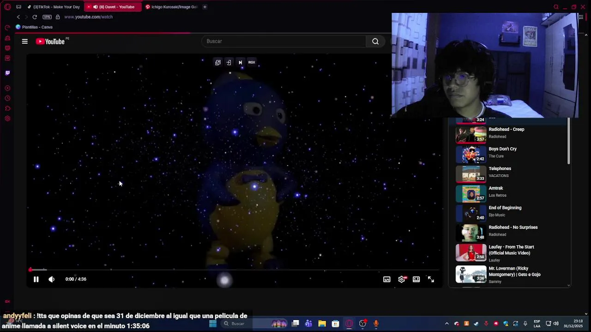Select the Duvet YouTube tab
591x332 pixels.
113,7
